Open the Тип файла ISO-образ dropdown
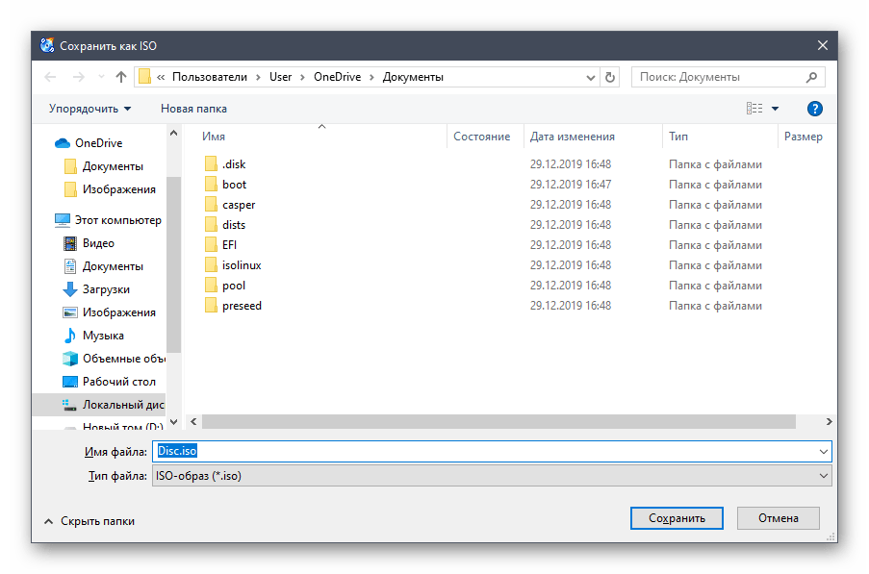 coord(823,476)
